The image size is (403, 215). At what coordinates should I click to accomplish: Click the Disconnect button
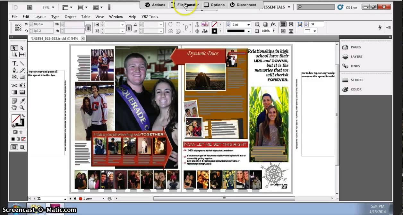[243, 5]
